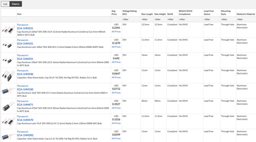Click the Part column header
Image resolution: width=256 pixels, height=142 pixels.
tap(19, 14)
